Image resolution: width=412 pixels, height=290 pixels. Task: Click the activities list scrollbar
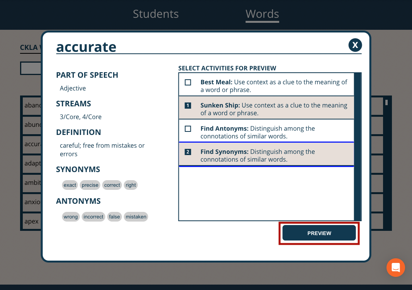(358, 147)
